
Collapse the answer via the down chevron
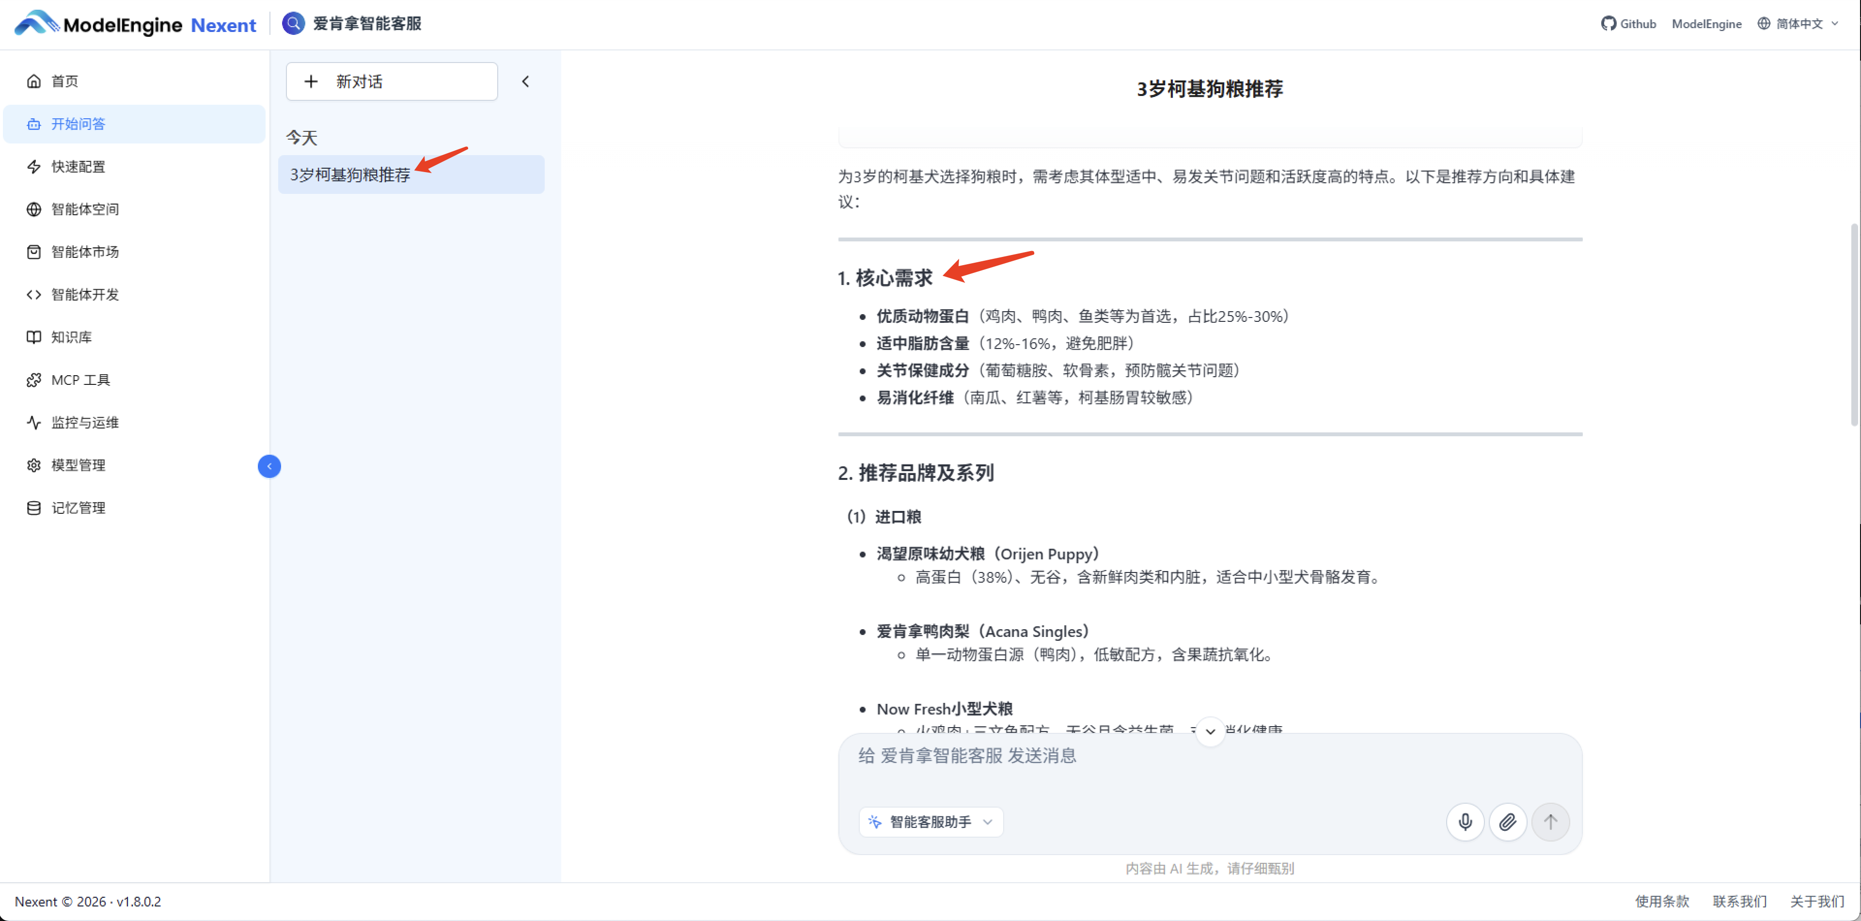[1210, 732]
